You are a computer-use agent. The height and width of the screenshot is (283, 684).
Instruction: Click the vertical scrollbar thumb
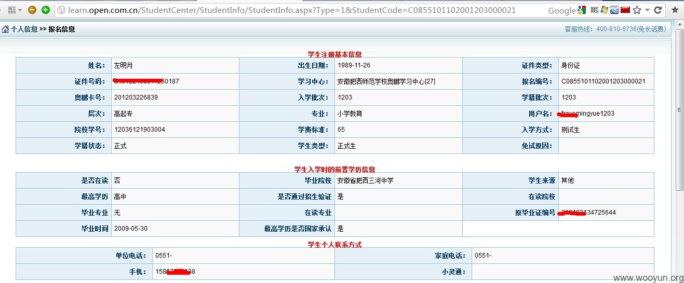tap(679, 110)
